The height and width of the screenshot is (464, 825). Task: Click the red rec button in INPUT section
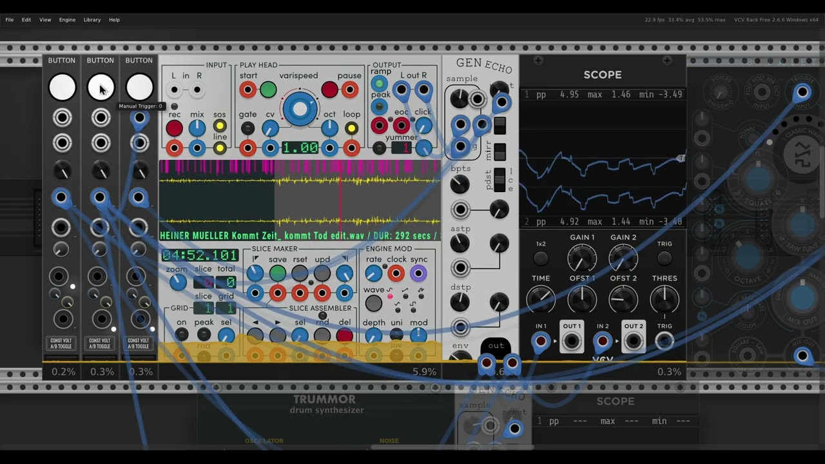click(174, 128)
